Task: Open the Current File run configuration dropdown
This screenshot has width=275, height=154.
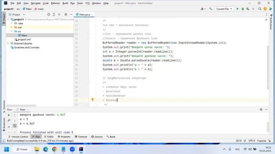Action: 224,9
